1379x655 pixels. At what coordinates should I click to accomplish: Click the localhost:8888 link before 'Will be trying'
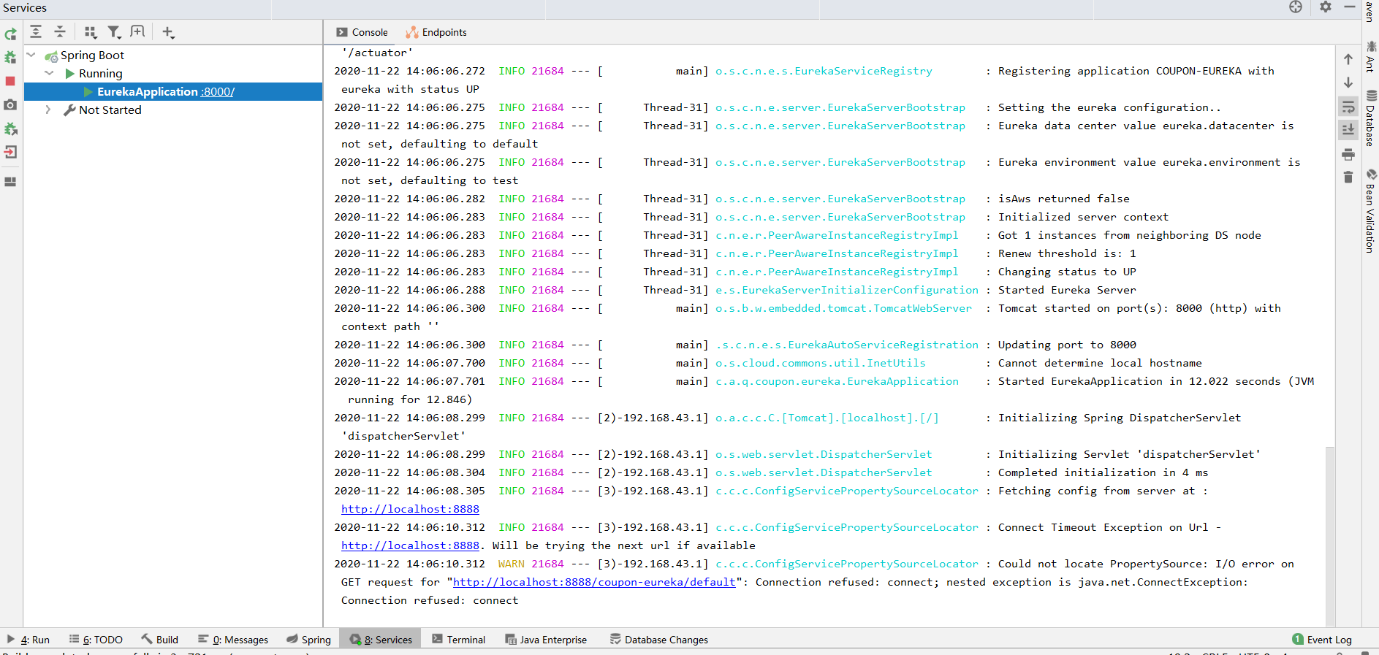[x=410, y=545]
